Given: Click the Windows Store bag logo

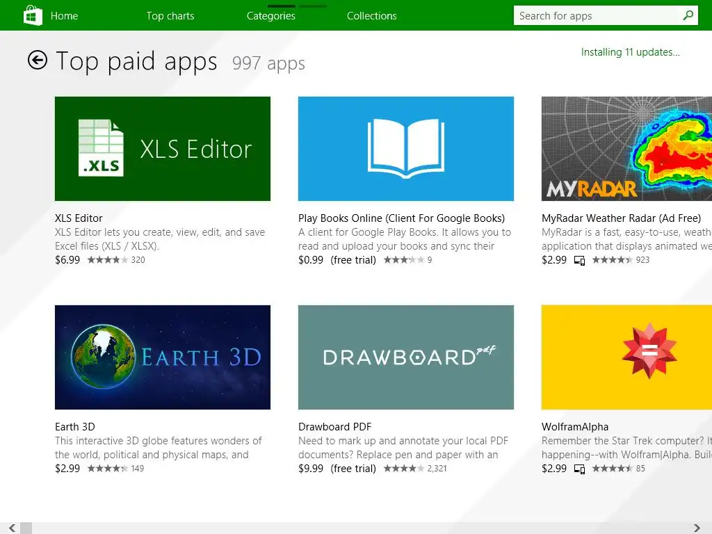Looking at the screenshot, I should (x=33, y=15).
